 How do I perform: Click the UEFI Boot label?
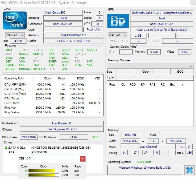coord(144,162)
